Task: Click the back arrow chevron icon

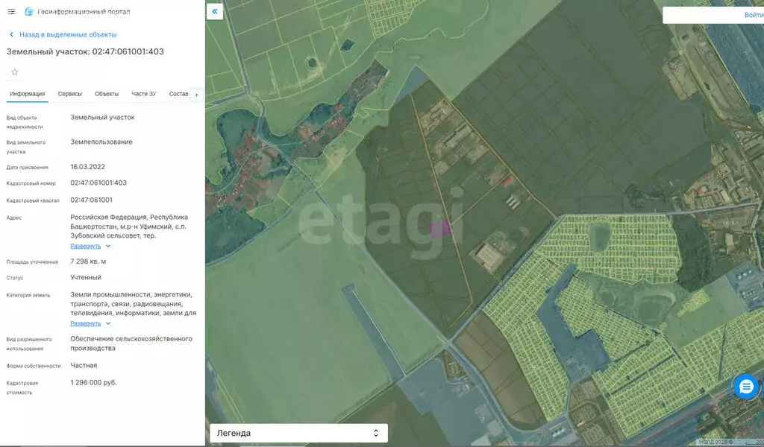Action: coord(11,34)
